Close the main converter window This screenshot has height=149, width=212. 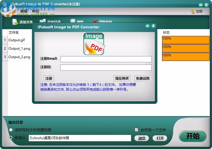tap(206, 5)
